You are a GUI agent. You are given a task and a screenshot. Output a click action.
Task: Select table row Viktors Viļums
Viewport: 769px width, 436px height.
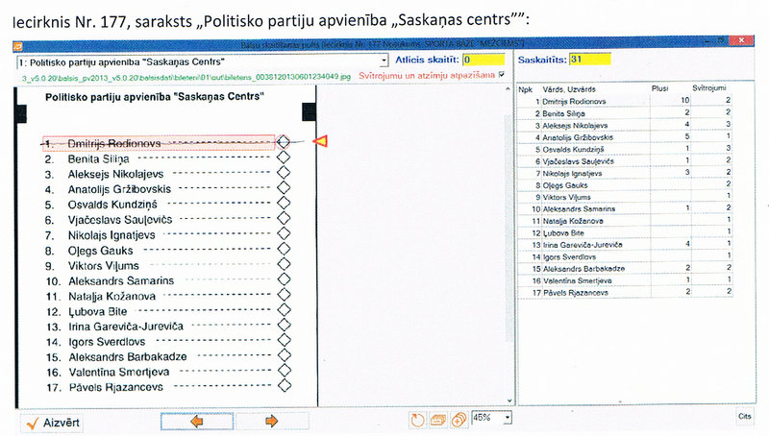(x=625, y=197)
